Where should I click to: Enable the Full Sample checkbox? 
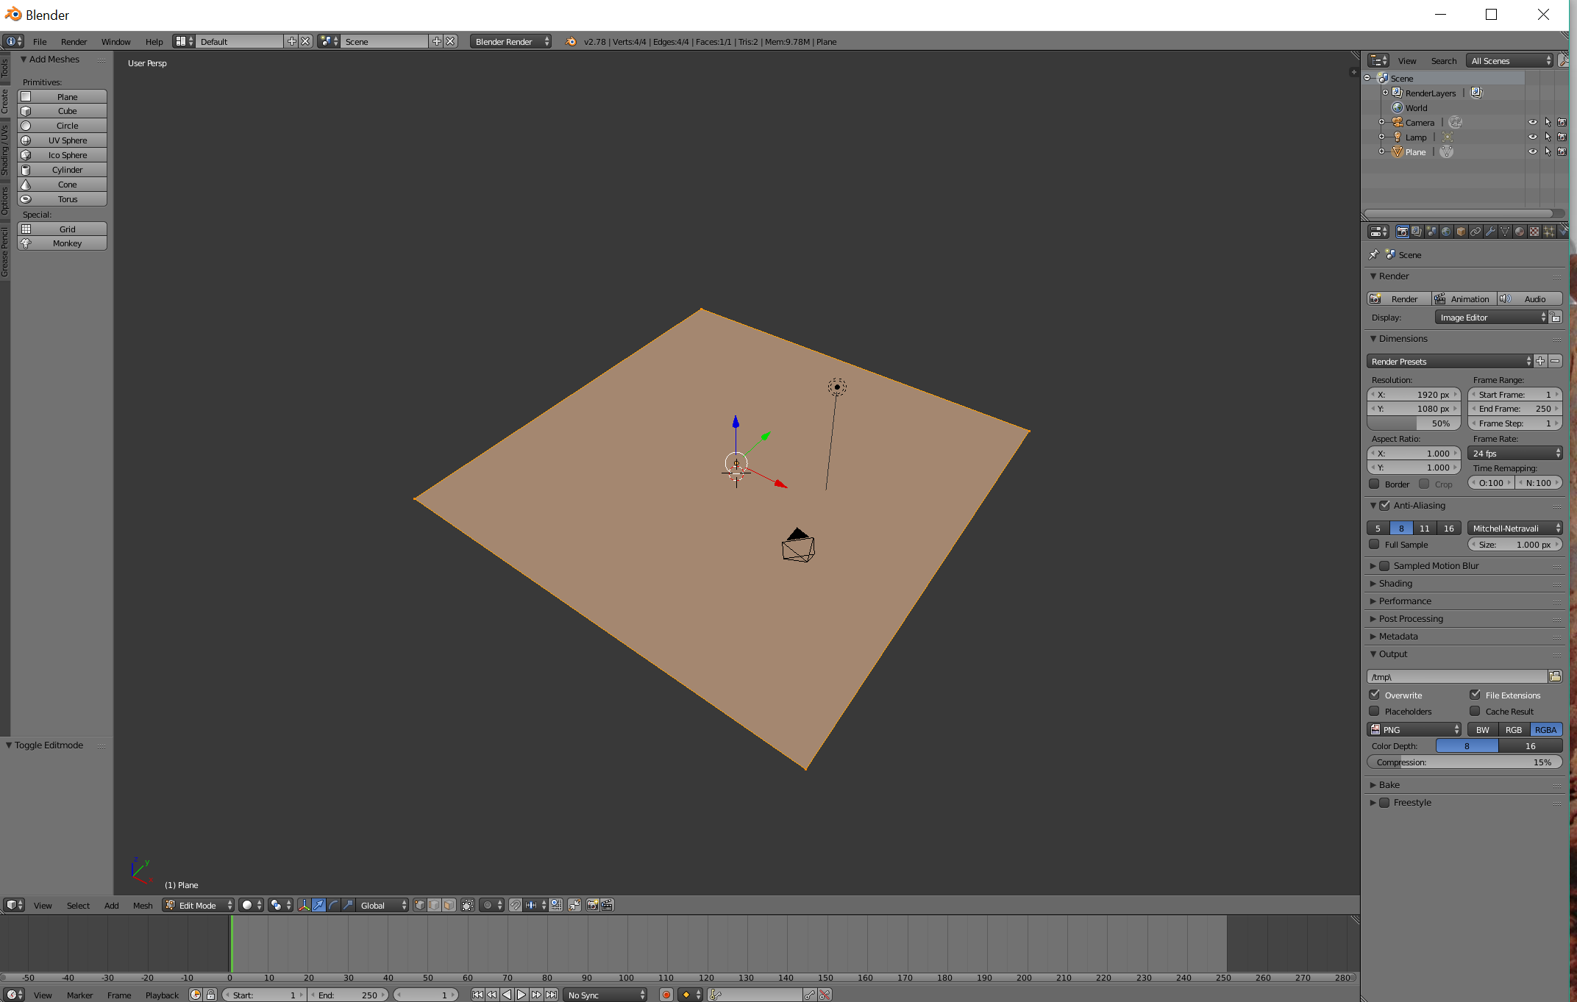coord(1374,545)
